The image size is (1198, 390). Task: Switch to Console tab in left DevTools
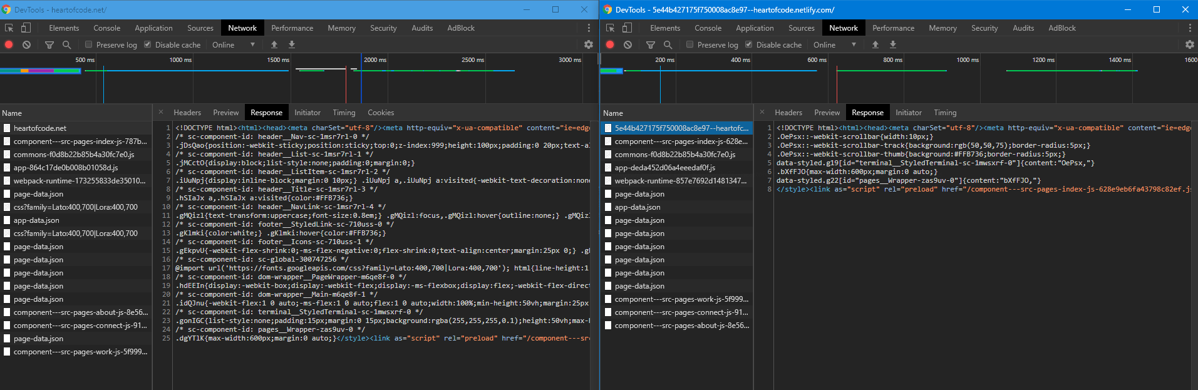107,28
